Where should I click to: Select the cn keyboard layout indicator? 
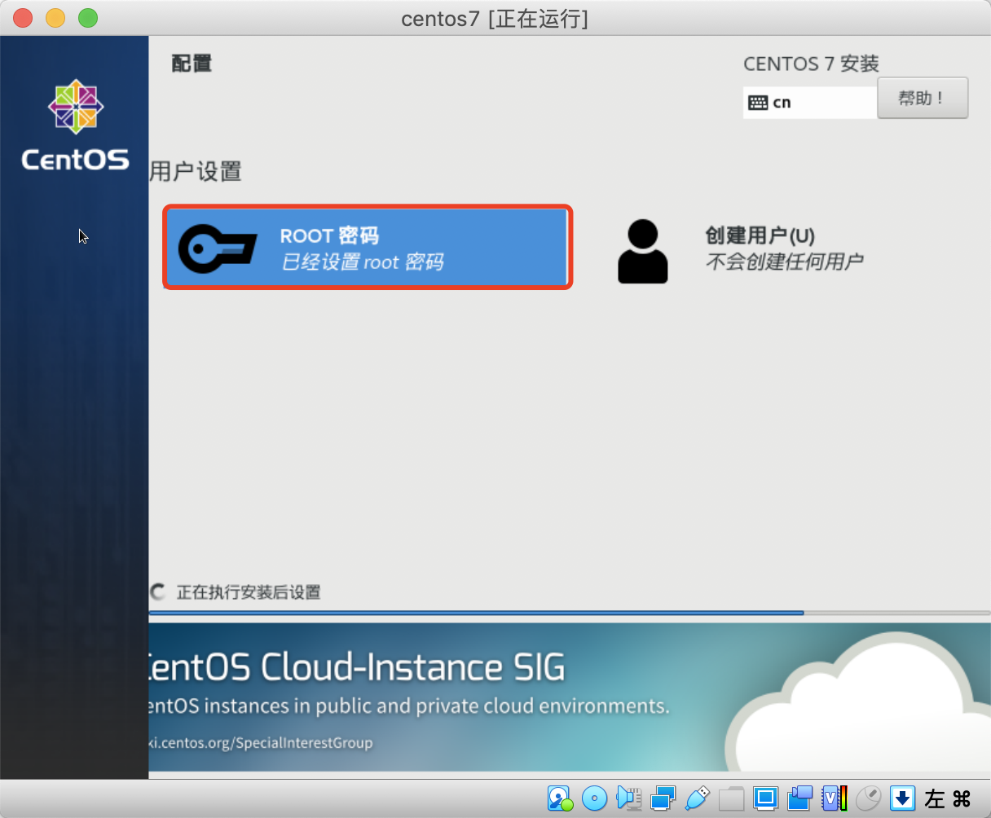pos(810,103)
